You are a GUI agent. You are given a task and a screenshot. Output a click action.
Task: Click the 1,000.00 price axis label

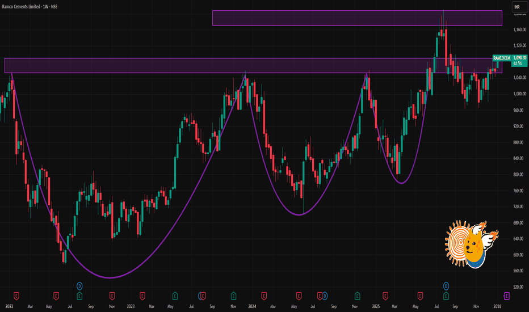(x=519, y=94)
